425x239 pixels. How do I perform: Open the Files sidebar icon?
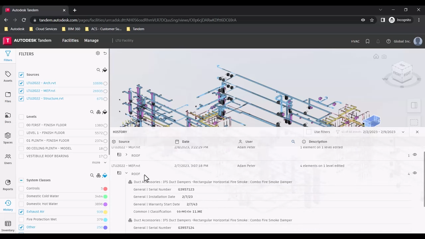coord(8,97)
